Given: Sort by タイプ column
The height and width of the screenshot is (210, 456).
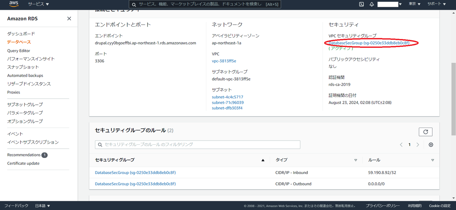Looking at the screenshot, I should pos(356,160).
